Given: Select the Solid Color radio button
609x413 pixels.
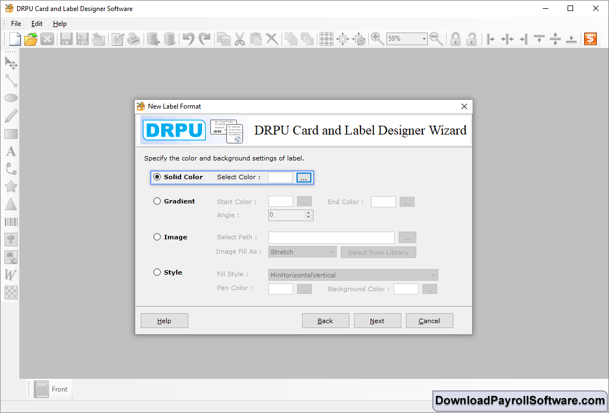Looking at the screenshot, I should click(x=157, y=177).
